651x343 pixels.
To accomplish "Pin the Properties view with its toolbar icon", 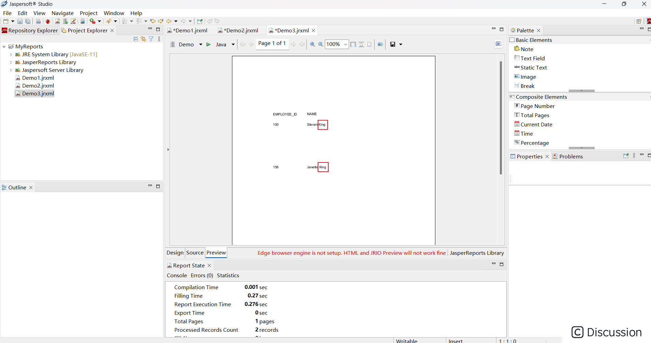I will [626, 156].
